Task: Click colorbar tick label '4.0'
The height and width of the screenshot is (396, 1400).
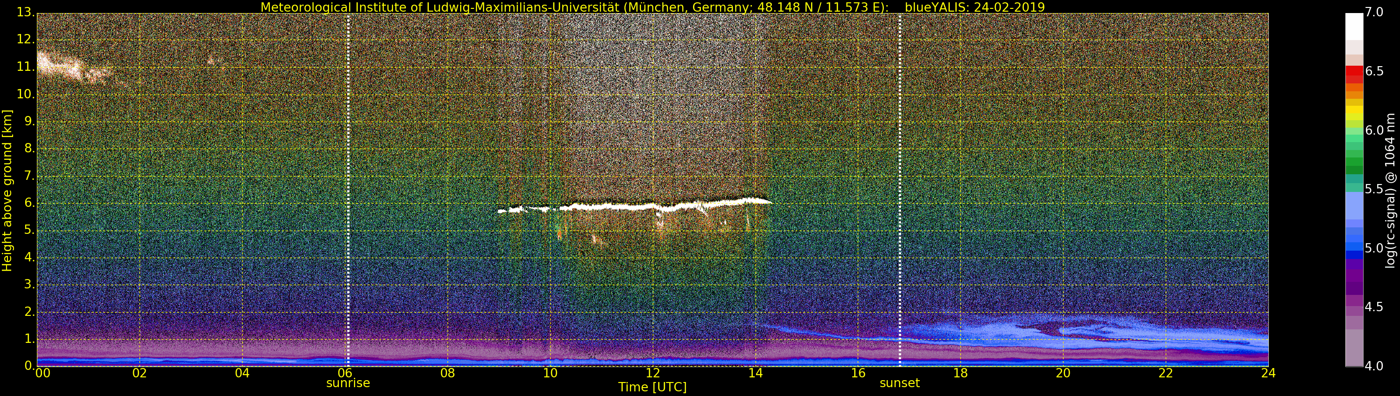Action: (x=1374, y=366)
